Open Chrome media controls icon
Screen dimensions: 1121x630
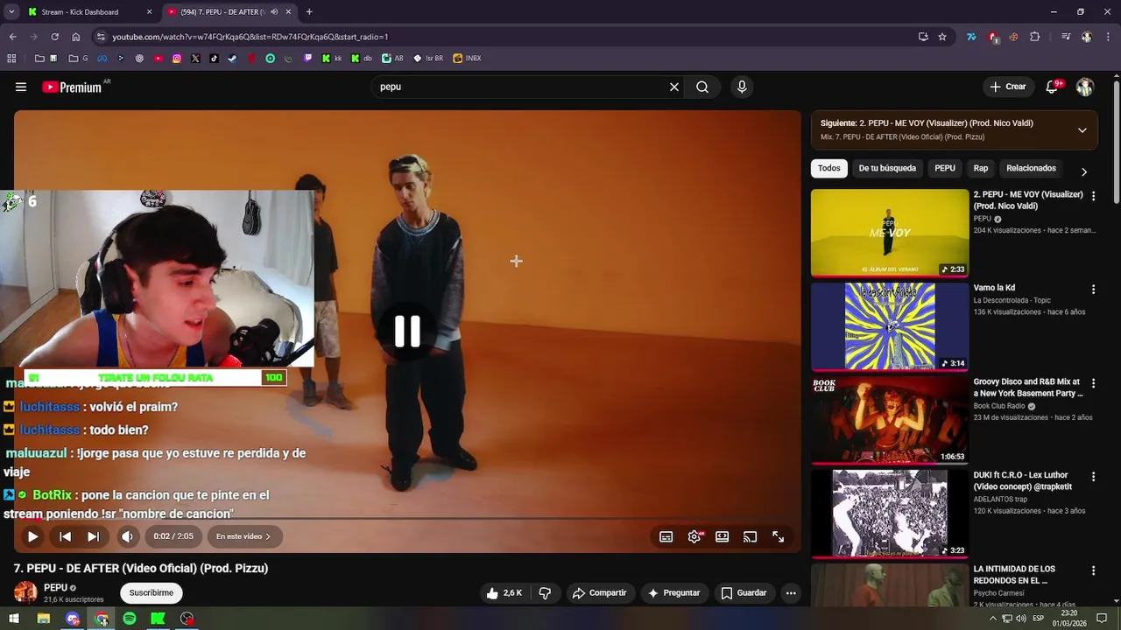click(1066, 37)
